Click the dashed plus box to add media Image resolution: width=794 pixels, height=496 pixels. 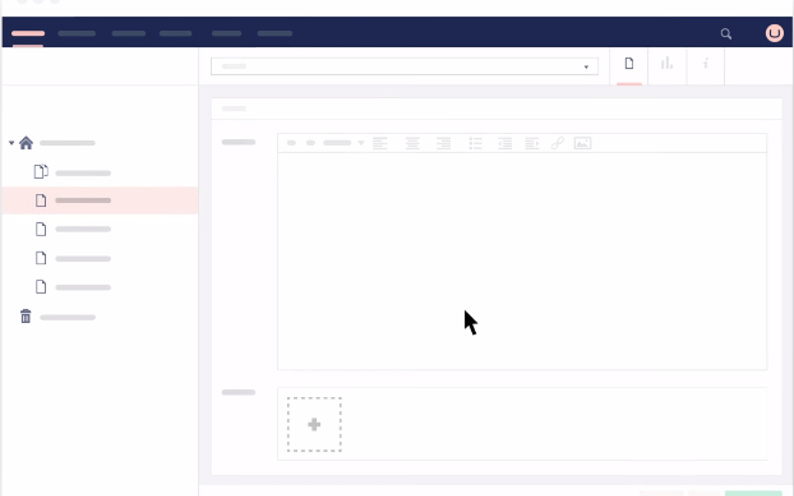314,425
